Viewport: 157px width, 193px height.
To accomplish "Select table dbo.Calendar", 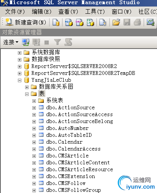I will [x=64, y=142].
